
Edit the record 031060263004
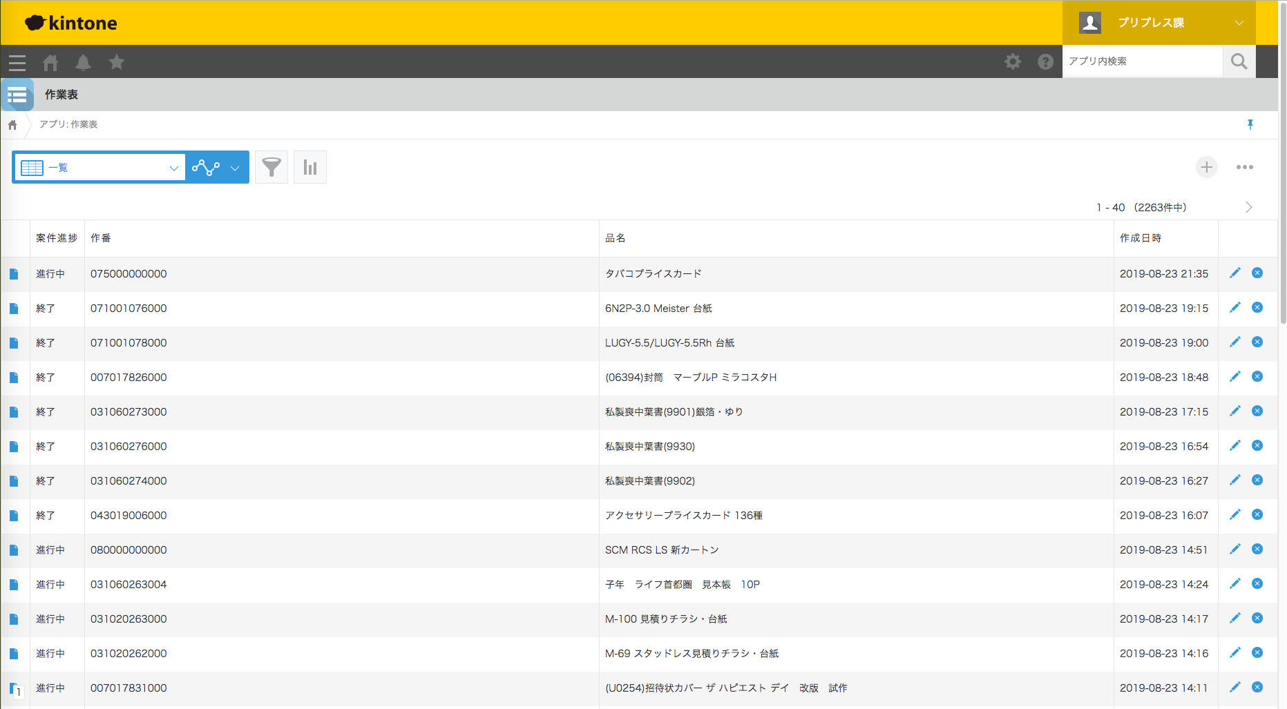coord(1235,584)
